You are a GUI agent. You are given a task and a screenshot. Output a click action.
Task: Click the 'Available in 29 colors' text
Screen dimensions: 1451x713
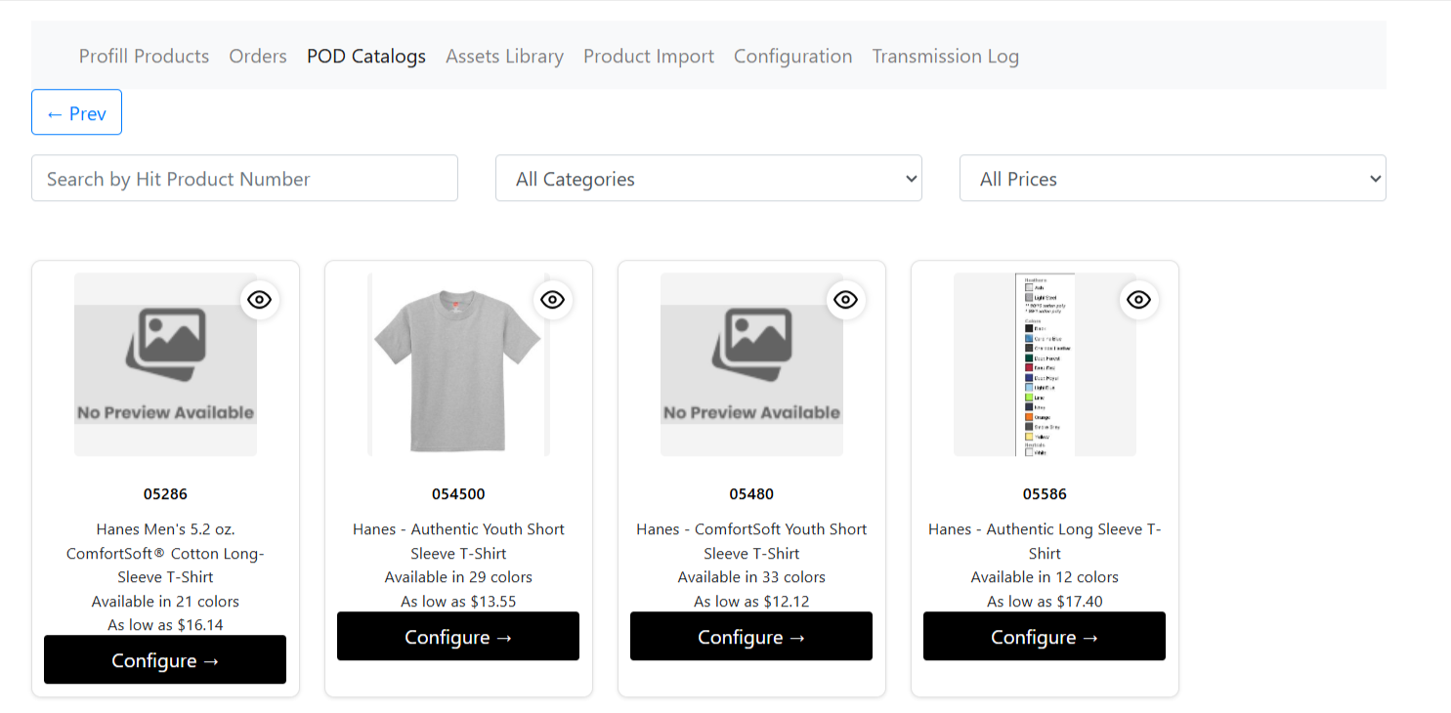(x=458, y=577)
